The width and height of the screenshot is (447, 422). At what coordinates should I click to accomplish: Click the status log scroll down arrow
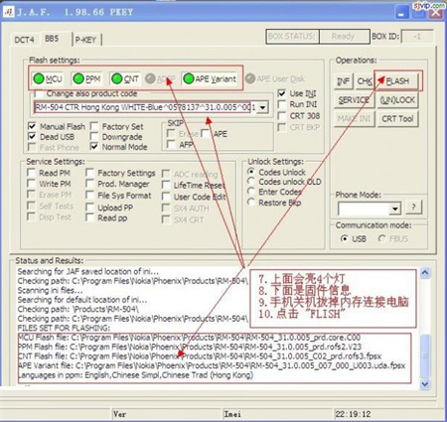pos(425,384)
